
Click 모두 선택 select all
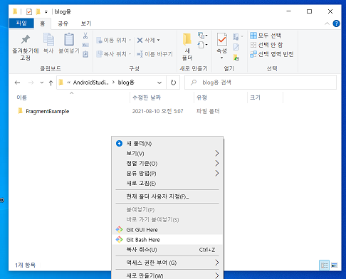266,36
